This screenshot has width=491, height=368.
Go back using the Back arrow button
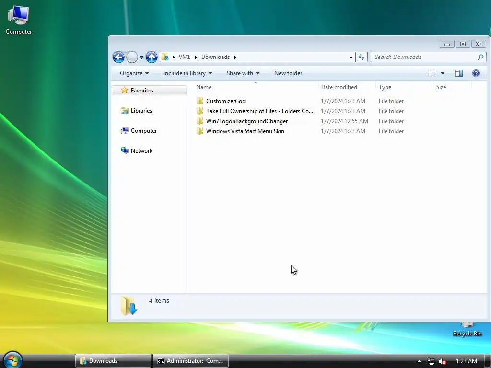tap(118, 57)
